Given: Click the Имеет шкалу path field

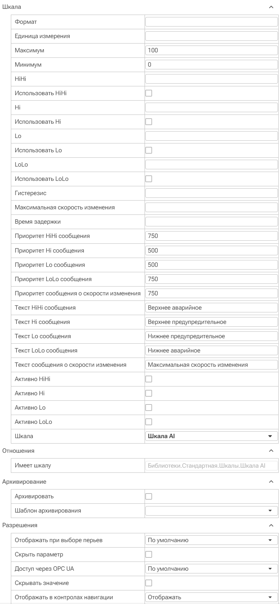Looking at the screenshot, I should [x=212, y=466].
